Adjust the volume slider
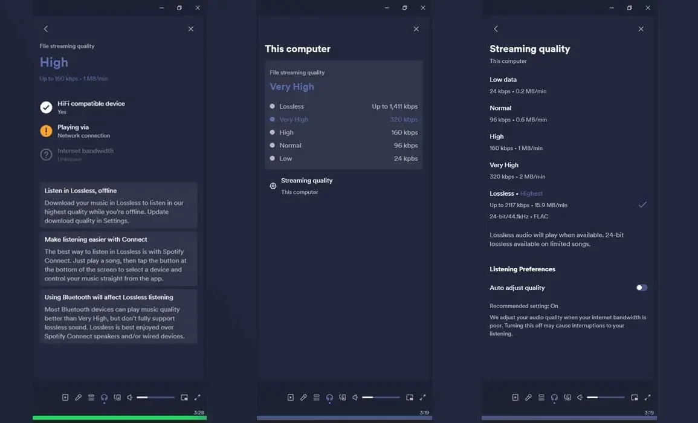Image resolution: width=698 pixels, height=423 pixels. tap(155, 397)
